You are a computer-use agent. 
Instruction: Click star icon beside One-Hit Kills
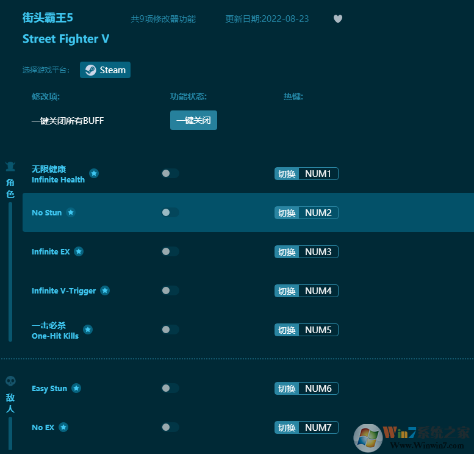click(x=88, y=330)
